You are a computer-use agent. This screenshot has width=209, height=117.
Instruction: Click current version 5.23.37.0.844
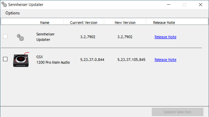tap(92, 60)
